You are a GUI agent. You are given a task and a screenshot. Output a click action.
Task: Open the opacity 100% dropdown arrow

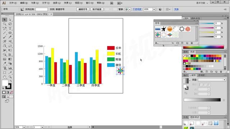click(154, 9)
